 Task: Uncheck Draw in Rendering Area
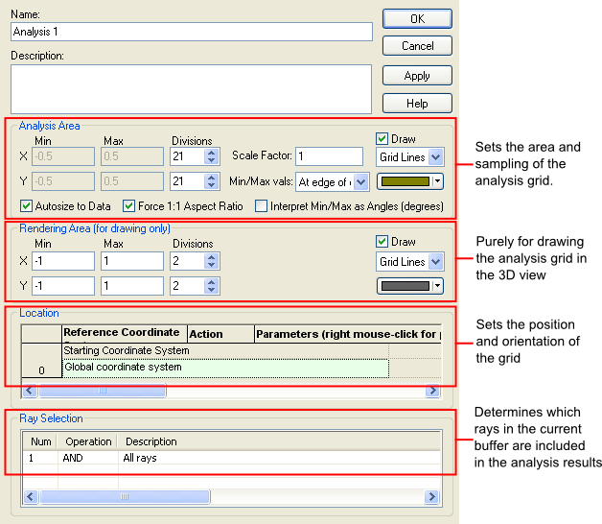[x=382, y=243]
